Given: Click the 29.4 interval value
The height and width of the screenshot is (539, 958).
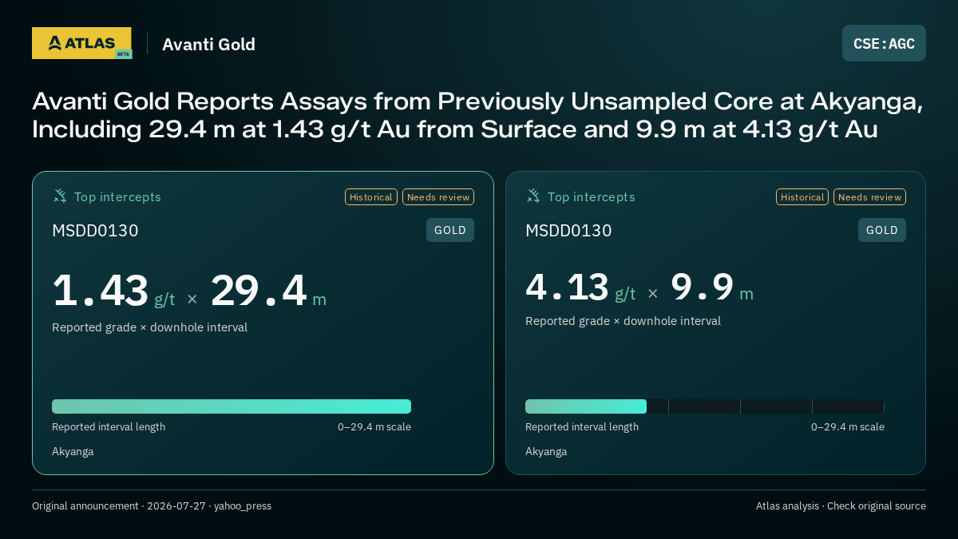Looking at the screenshot, I should (259, 291).
